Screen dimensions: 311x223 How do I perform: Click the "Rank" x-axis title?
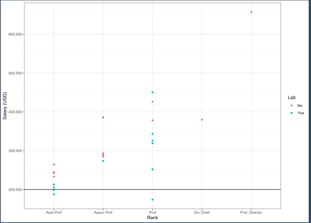pyautogui.click(x=152, y=218)
